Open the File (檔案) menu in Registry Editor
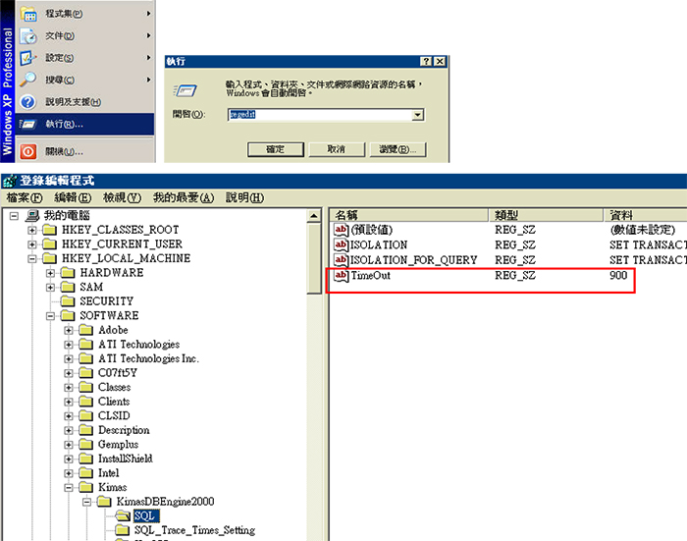The image size is (687, 541). coord(25,197)
